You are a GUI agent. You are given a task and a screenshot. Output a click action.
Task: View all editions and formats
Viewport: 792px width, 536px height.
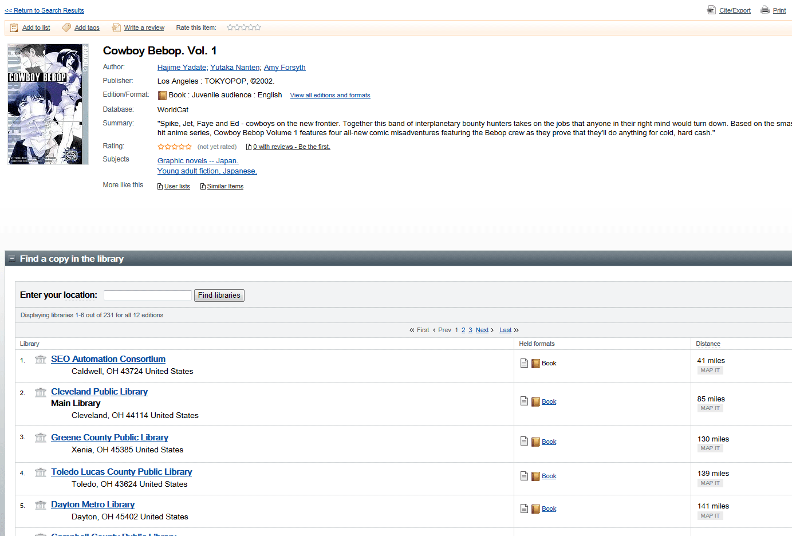pyautogui.click(x=330, y=96)
